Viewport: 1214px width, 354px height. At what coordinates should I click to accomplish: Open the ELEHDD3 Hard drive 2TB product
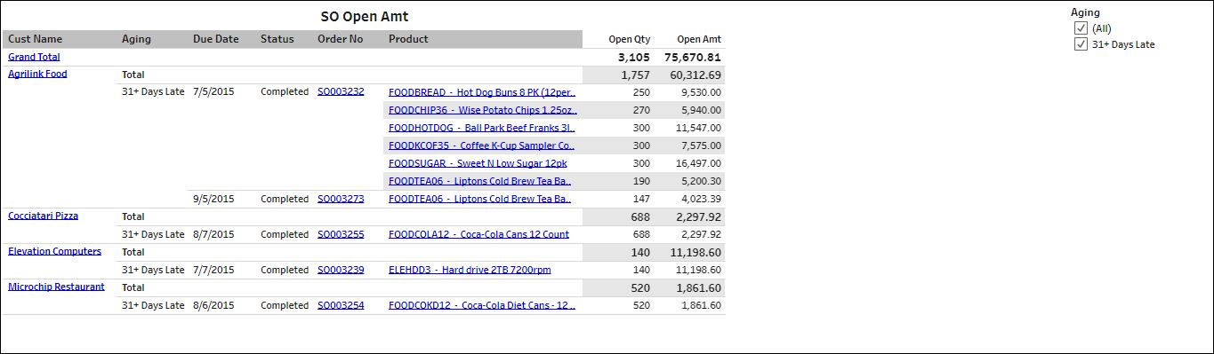pyautogui.click(x=470, y=270)
